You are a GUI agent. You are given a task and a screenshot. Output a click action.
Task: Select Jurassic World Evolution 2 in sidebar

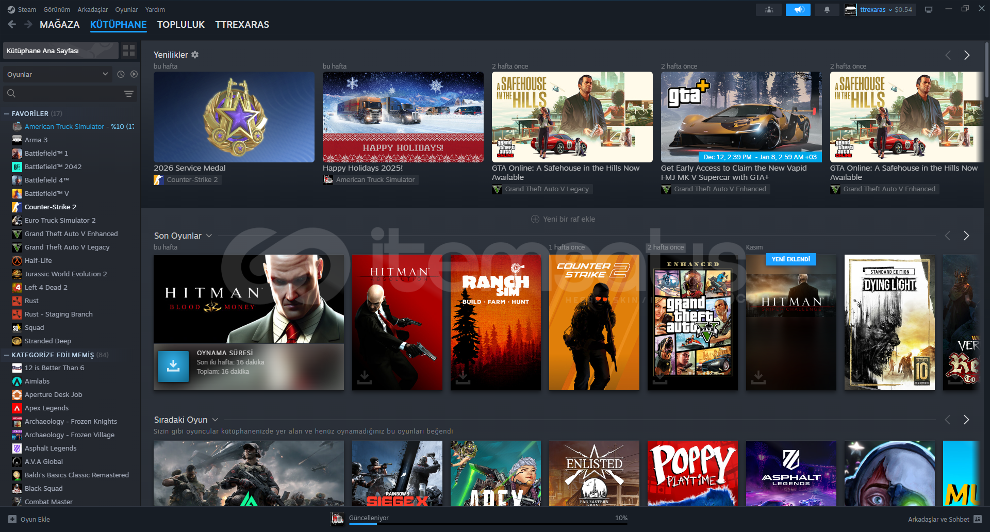pos(66,274)
